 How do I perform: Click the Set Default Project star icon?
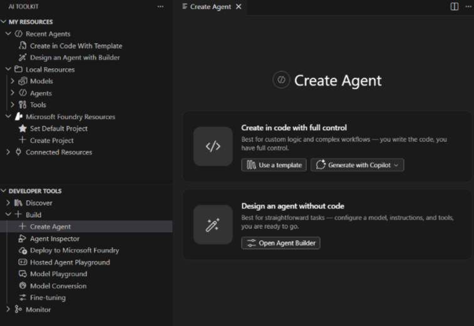tap(23, 128)
